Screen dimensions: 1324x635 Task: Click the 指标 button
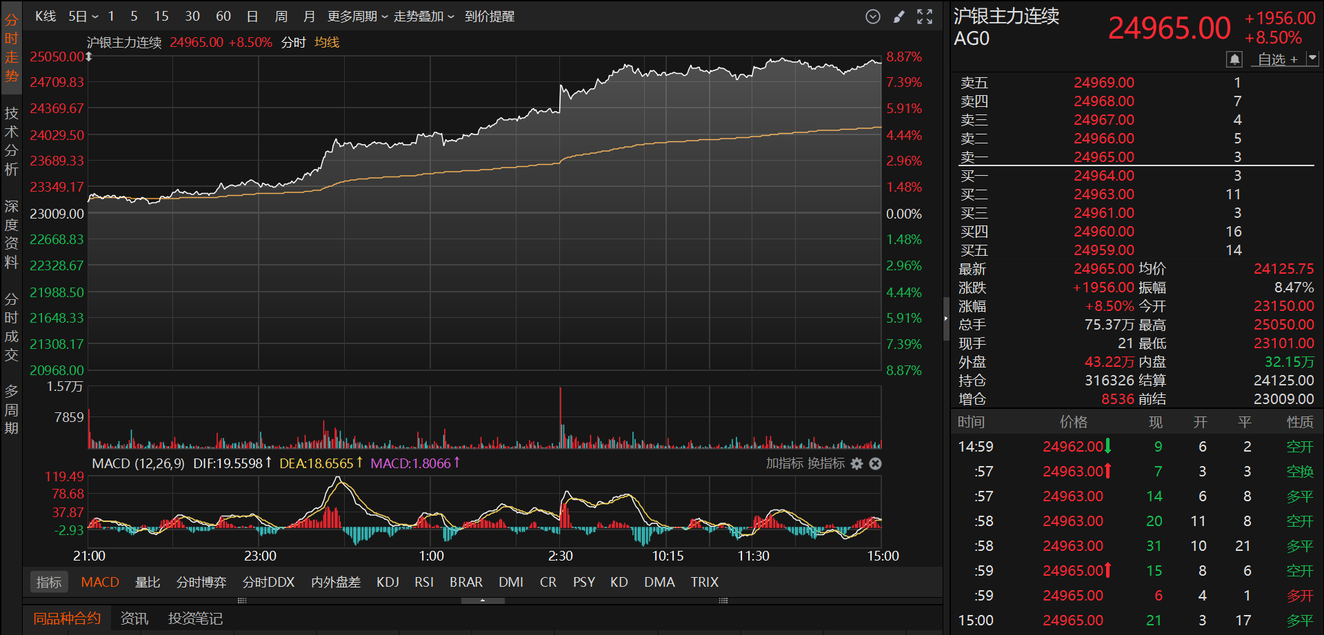49,582
